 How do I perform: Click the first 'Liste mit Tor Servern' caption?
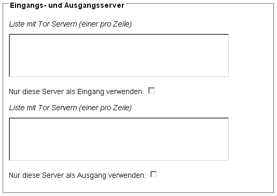tap(71, 24)
